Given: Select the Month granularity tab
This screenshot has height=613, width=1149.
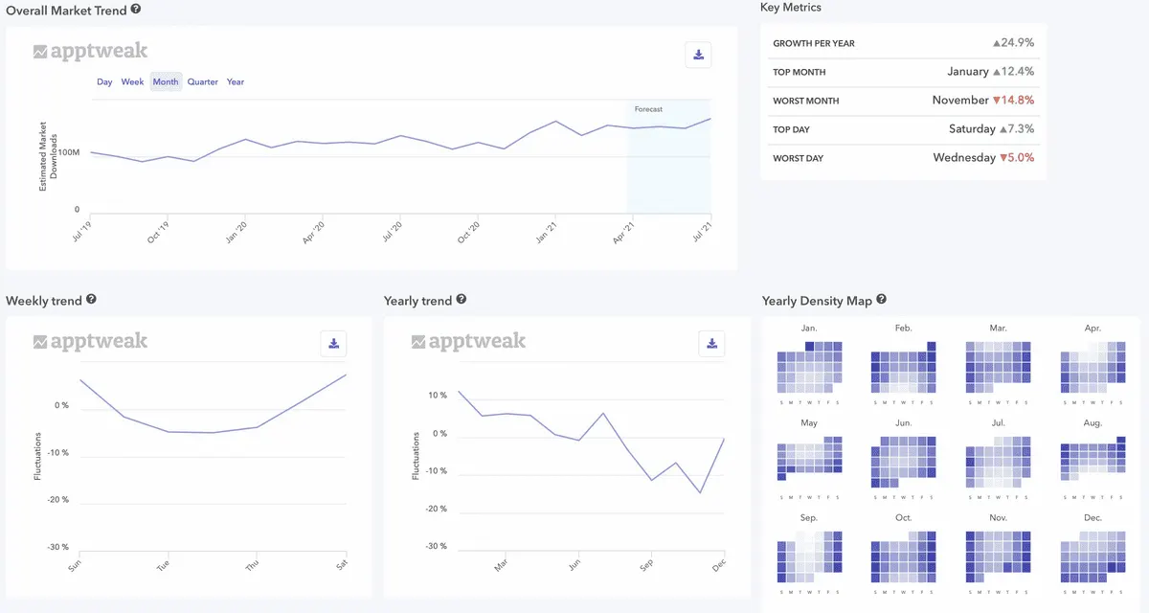Looking at the screenshot, I should pos(166,82).
